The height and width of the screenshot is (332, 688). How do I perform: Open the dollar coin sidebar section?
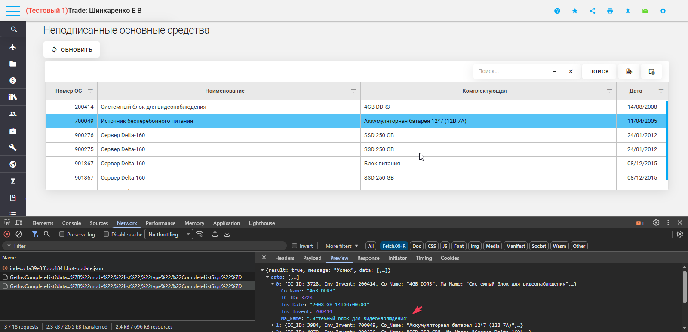click(x=13, y=80)
